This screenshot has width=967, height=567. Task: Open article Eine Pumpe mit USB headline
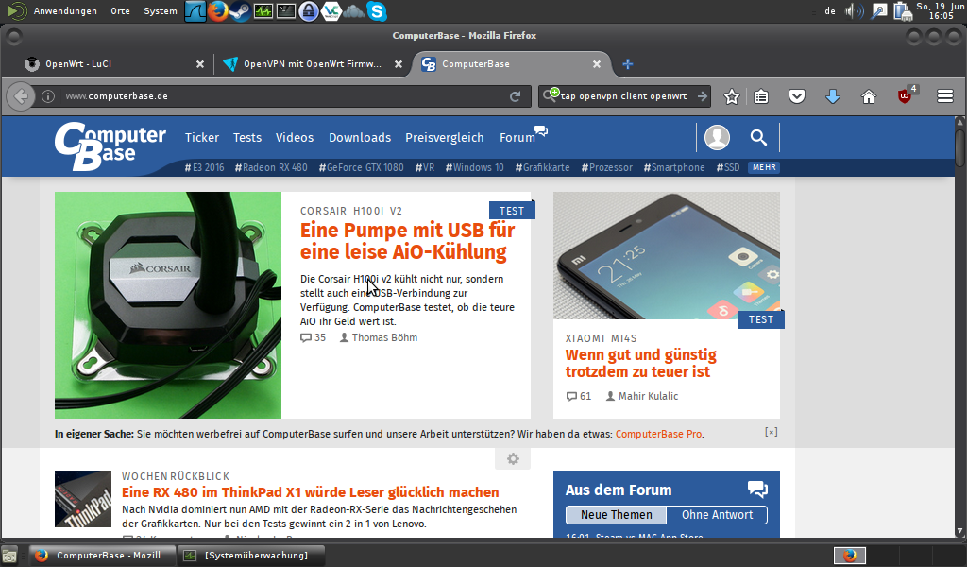[x=408, y=241]
